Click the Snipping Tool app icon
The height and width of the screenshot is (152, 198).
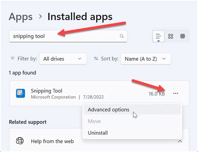pos(20,93)
